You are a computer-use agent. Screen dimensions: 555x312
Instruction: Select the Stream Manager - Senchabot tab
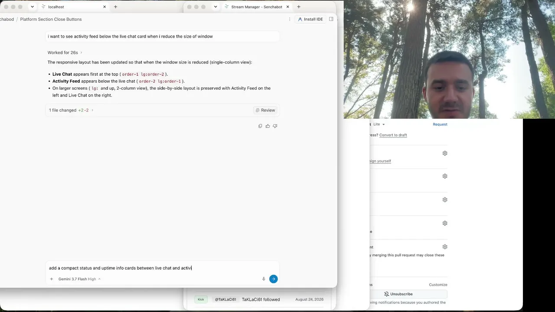[257, 7]
